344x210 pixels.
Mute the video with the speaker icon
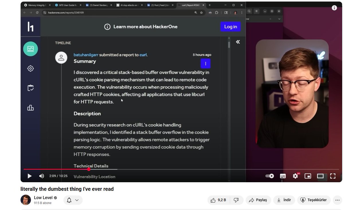click(x=42, y=176)
